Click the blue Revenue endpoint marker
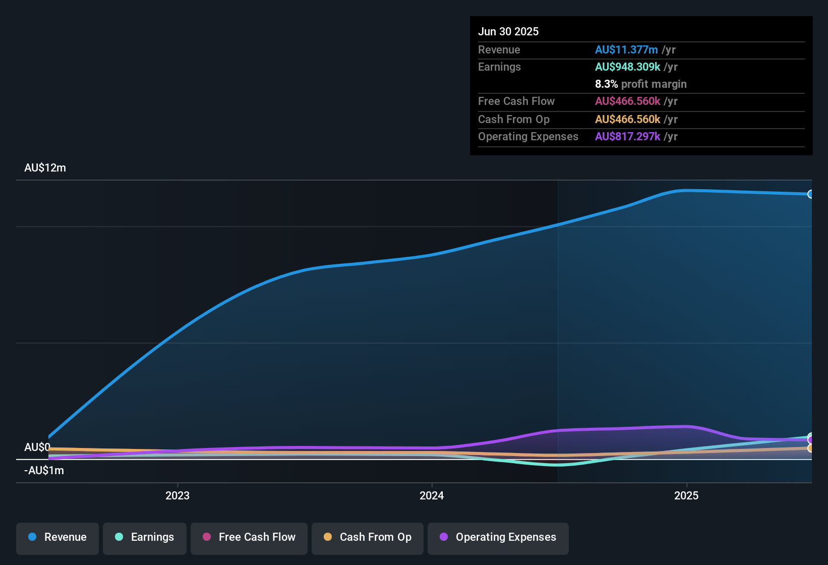 [x=811, y=194]
